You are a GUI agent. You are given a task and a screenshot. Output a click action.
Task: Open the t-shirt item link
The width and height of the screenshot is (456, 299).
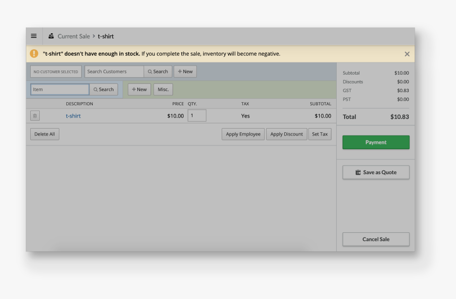pyautogui.click(x=73, y=116)
